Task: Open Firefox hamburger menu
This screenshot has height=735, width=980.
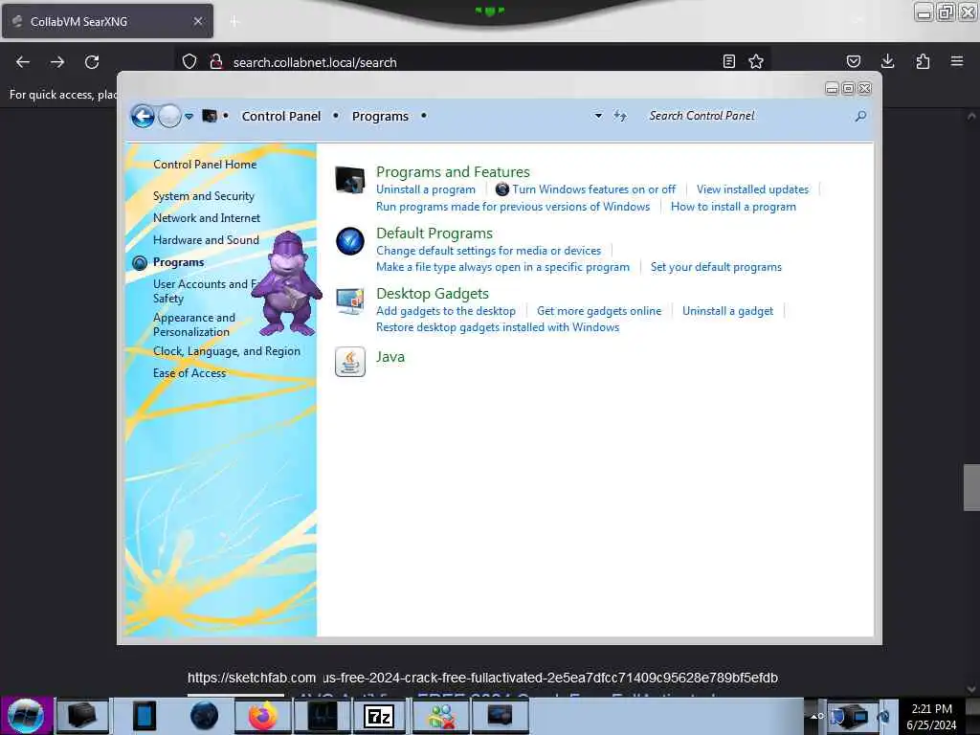Action: 957,62
